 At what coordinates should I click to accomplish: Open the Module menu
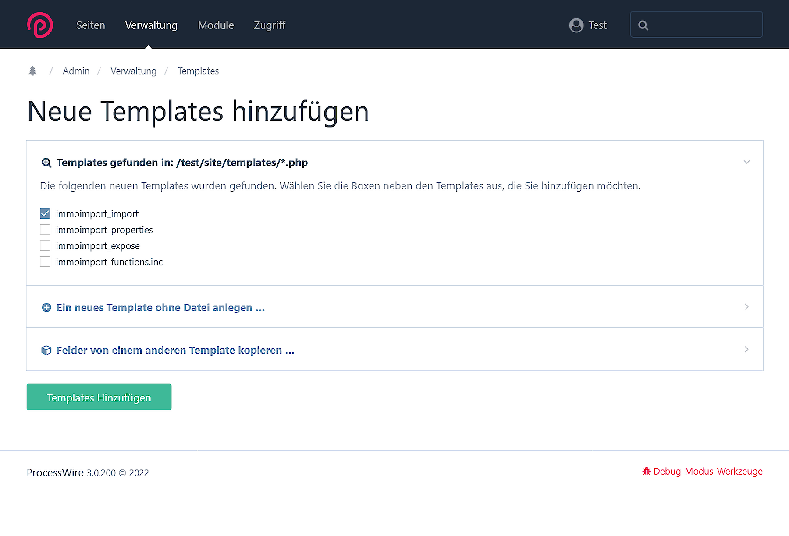click(x=216, y=25)
